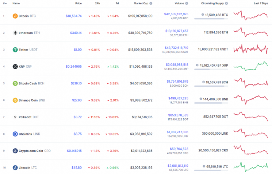Click XRP 7d change 1.42%
Screen dimensions: 272x174
pyautogui.click(x=113, y=66)
